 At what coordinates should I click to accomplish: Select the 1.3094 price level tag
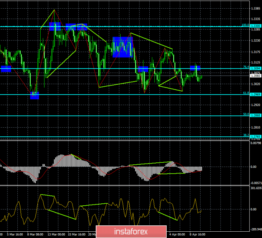tap(255, 69)
